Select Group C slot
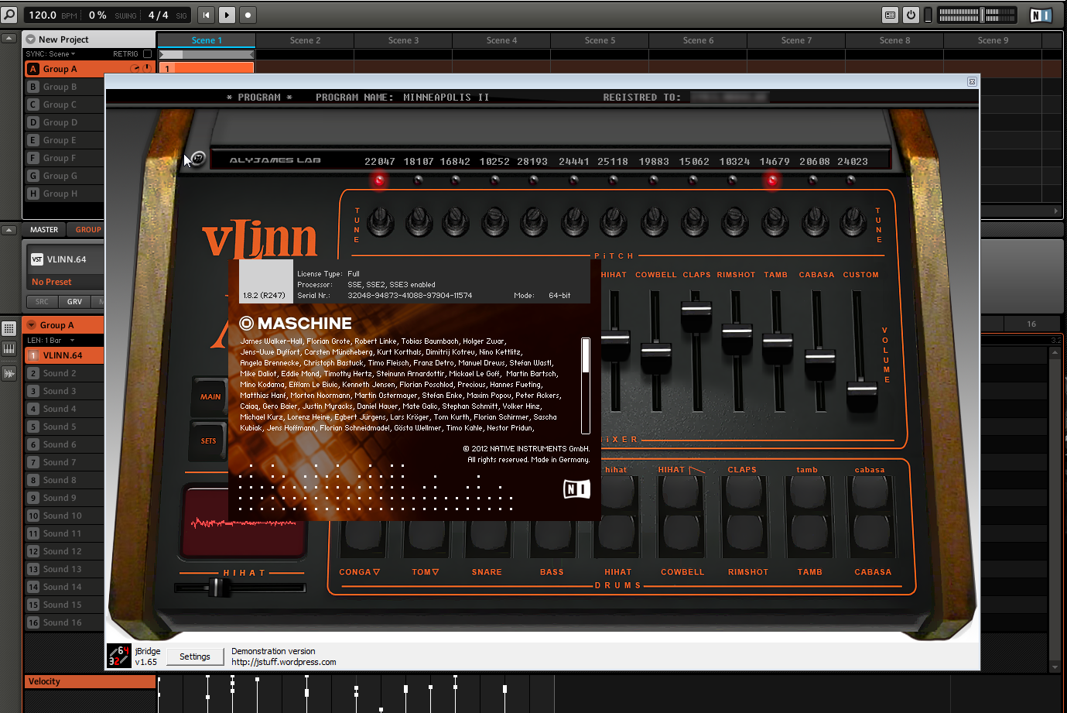This screenshot has width=1067, height=713. (65, 105)
